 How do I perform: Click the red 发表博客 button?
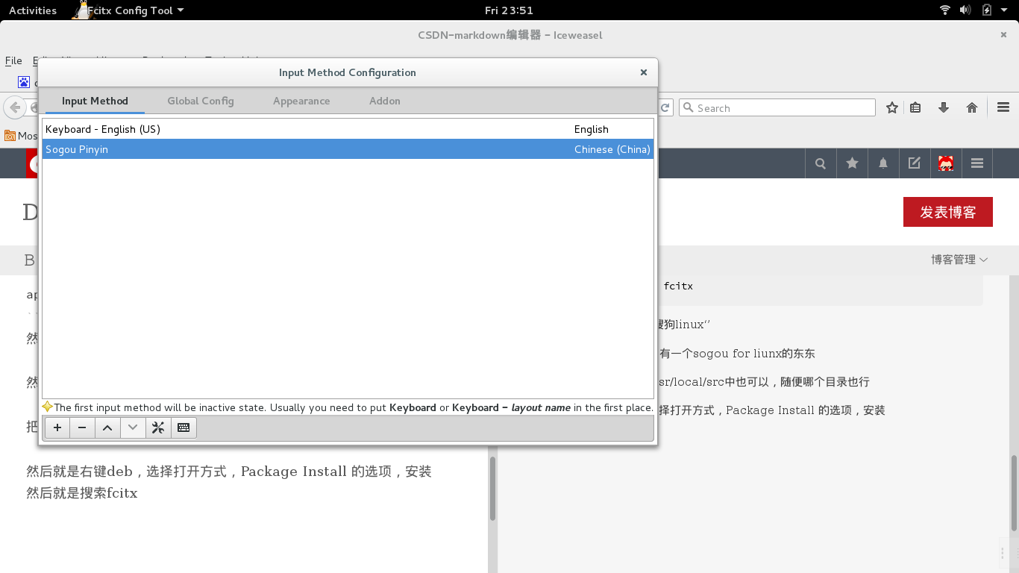pos(948,212)
